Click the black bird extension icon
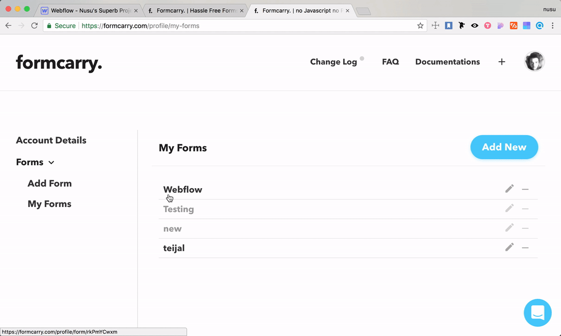 click(x=462, y=25)
